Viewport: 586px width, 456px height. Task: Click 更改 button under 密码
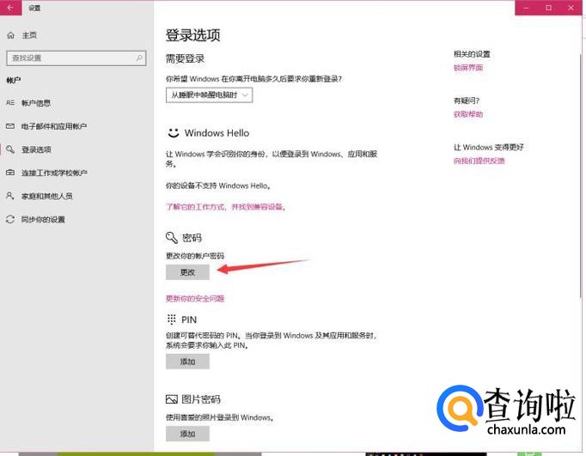187,272
